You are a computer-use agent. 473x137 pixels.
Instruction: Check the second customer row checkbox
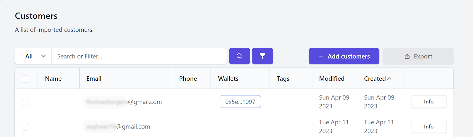click(25, 127)
